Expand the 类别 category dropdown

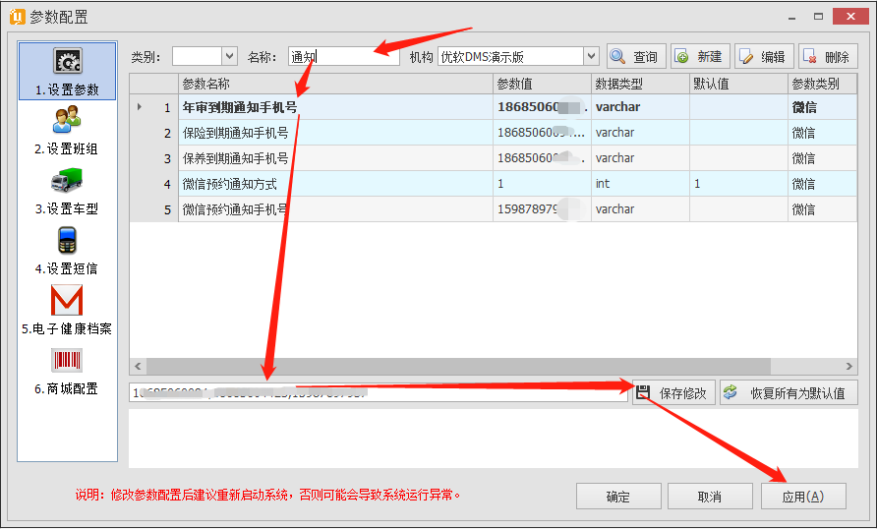pyautogui.click(x=229, y=56)
